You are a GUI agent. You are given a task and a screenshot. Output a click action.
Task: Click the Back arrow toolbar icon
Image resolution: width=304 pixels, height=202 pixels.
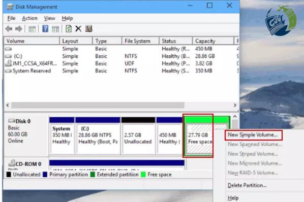click(9, 29)
